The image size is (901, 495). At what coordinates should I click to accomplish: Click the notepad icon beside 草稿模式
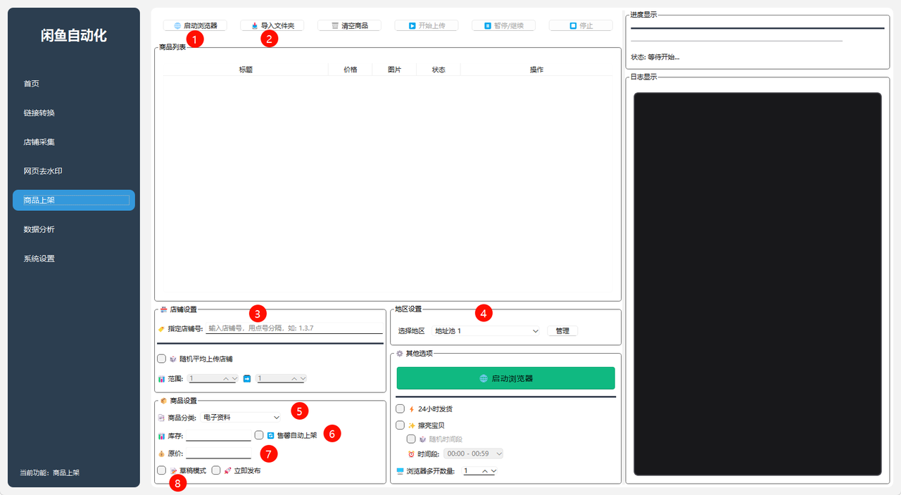173,470
